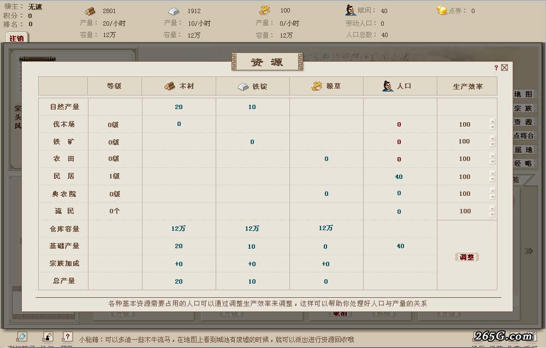Click the grain icon in the top resource bar
The width and height of the screenshot is (546, 348).
point(264,10)
